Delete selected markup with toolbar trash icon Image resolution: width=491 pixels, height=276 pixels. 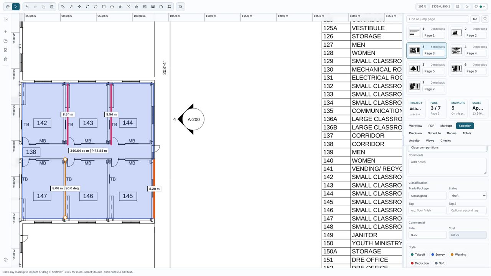tap(52, 7)
